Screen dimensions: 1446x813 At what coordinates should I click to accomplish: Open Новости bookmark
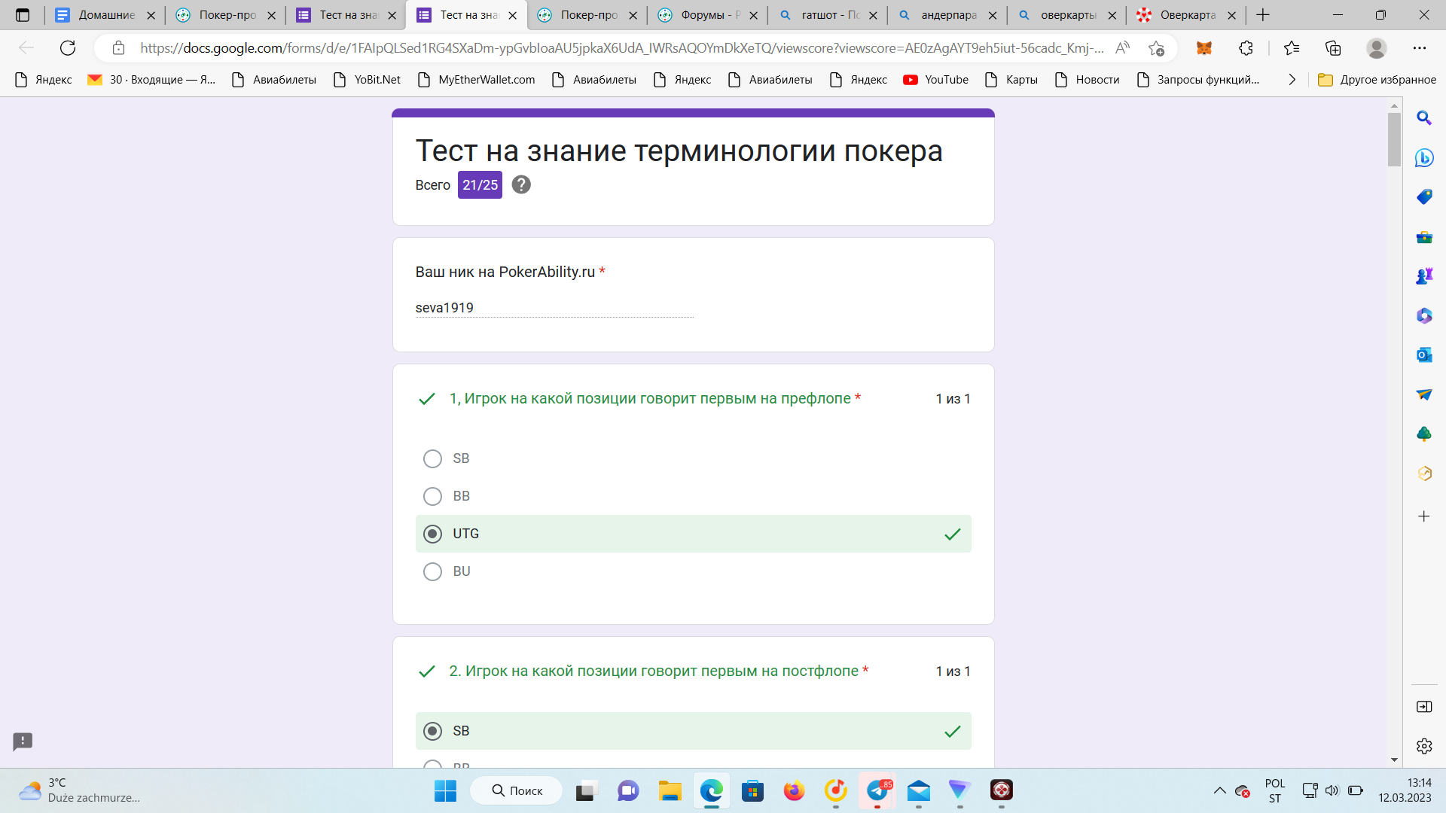(x=1087, y=80)
